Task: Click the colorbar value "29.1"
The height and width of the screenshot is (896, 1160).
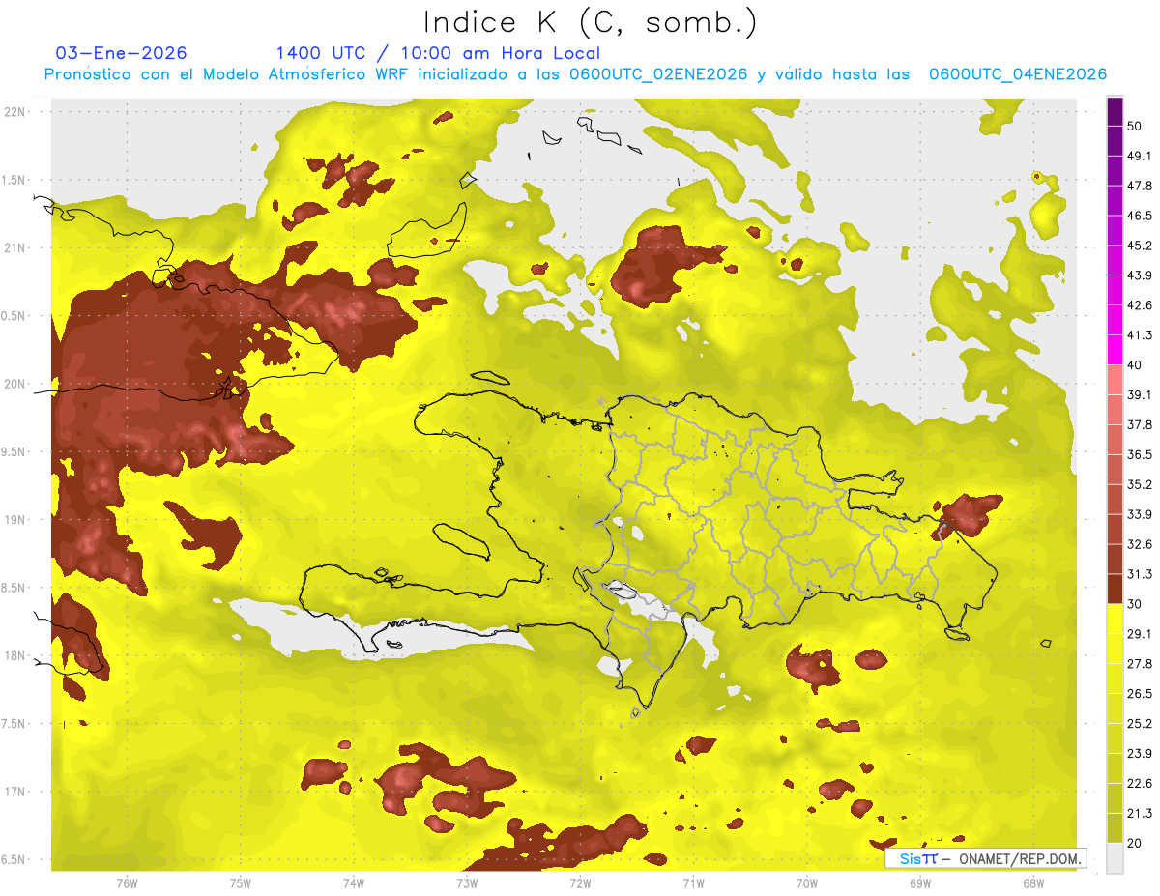Action: pyautogui.click(x=1140, y=633)
